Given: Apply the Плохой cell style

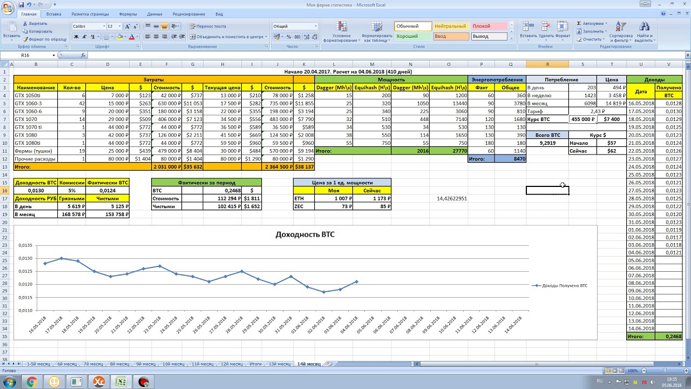Looking at the screenshot, I should point(489,26).
